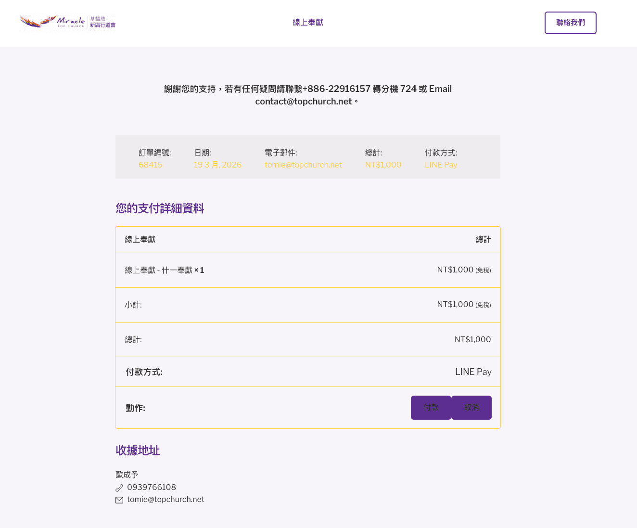Click the yellow email in the order summary
This screenshot has height=528, width=637.
(x=303, y=165)
